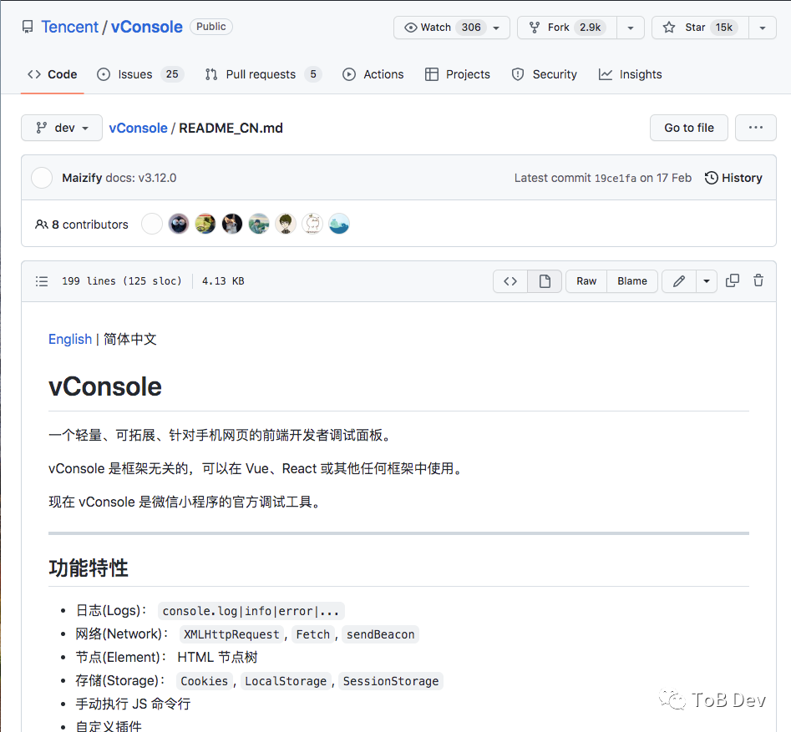
Task: Open the dev branch selector
Action: (x=61, y=128)
